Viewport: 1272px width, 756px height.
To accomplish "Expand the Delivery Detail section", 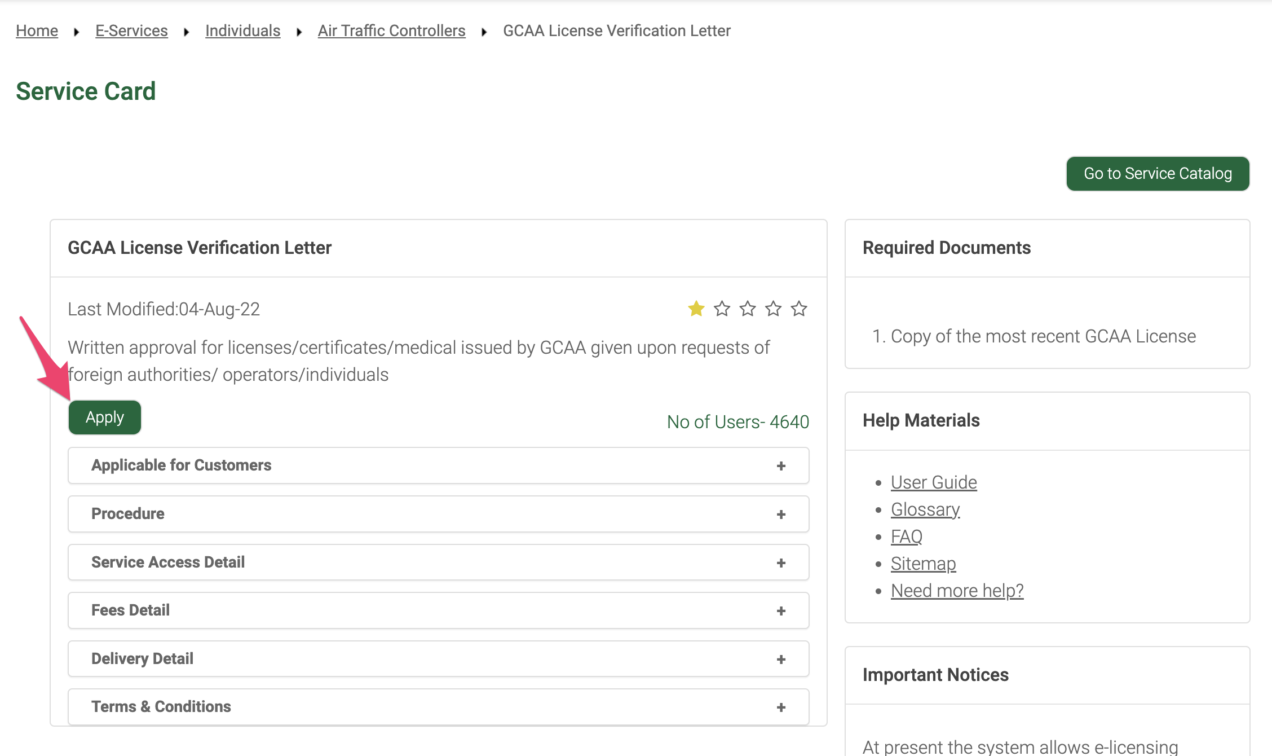I will pyautogui.click(x=439, y=659).
